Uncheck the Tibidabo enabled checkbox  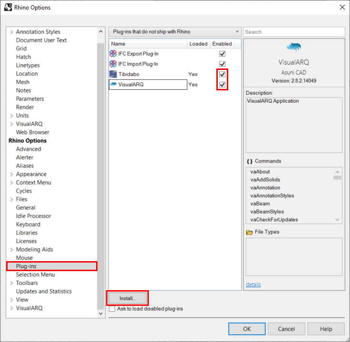pyautogui.click(x=222, y=74)
